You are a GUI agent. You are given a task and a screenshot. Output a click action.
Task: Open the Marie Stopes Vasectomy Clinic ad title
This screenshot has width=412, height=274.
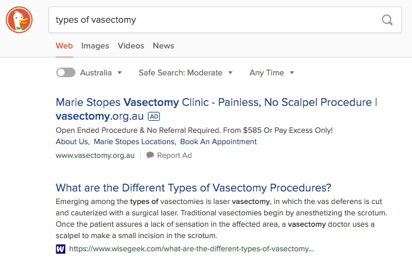(x=217, y=109)
